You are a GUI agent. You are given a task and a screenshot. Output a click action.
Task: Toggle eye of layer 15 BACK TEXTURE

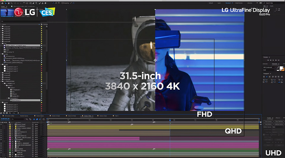1,151
